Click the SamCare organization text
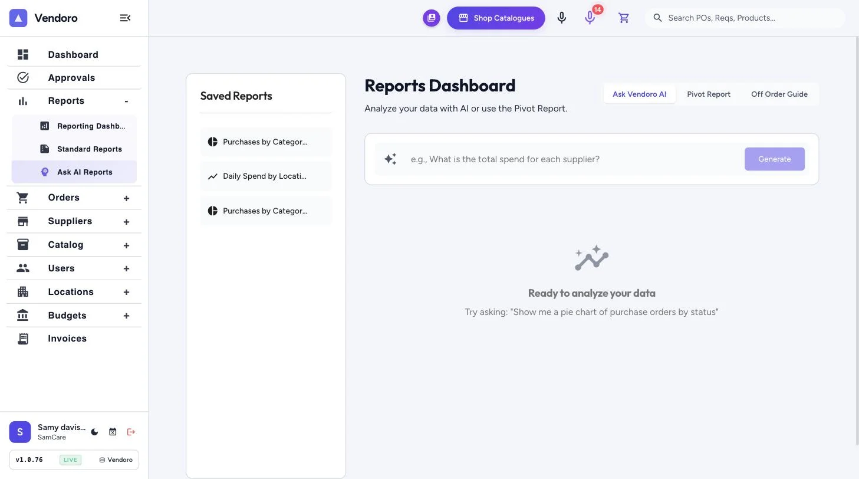 (x=52, y=438)
